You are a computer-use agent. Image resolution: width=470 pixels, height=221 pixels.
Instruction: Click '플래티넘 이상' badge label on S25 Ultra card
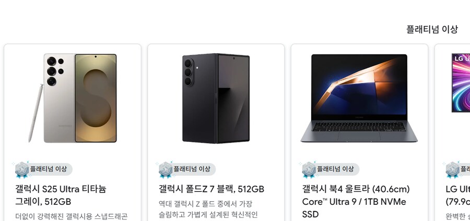pos(49,169)
